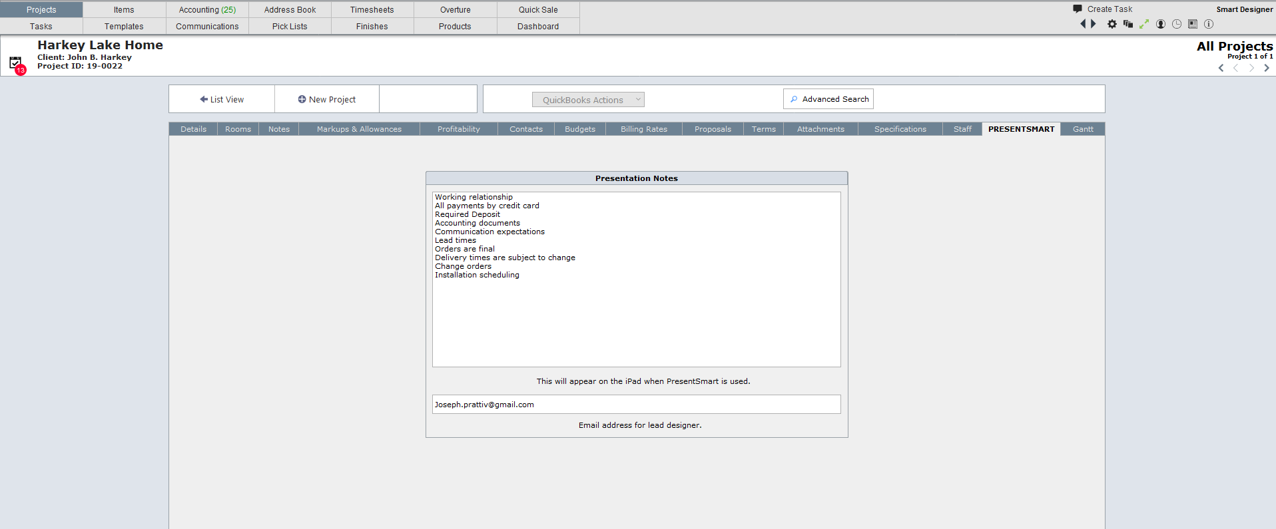This screenshot has width=1276, height=529.
Task: Open the QuickBooks Actions dropdown
Action: coord(588,100)
